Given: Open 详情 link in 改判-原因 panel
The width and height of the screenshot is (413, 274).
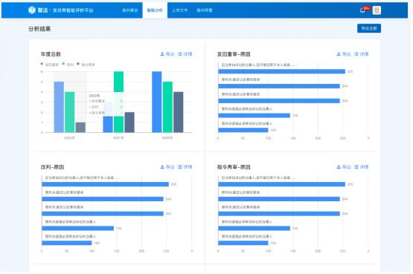Looking at the screenshot, I should pos(188,167).
